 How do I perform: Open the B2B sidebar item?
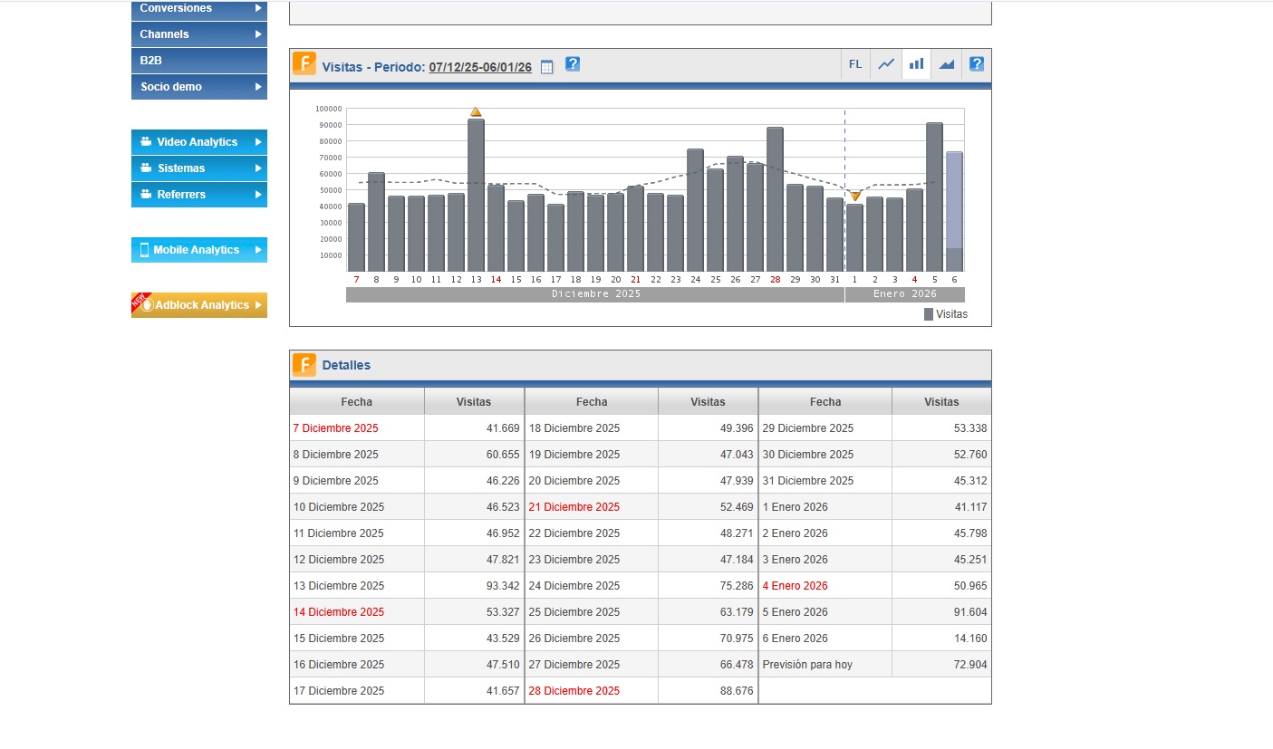point(198,61)
